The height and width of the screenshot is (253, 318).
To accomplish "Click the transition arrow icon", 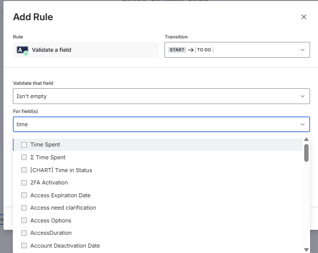I will [191, 50].
